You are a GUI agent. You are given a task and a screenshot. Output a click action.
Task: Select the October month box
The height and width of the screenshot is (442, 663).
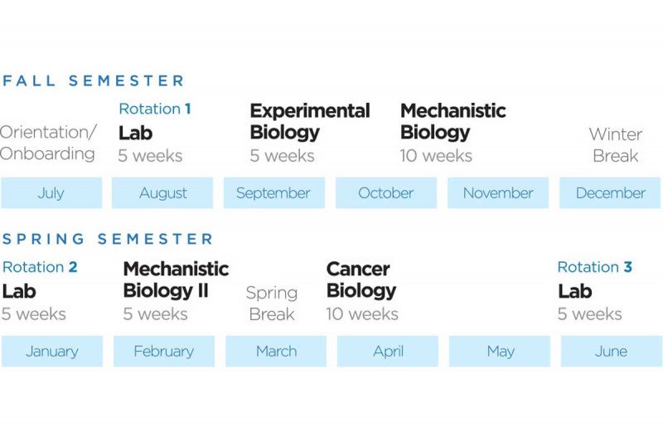(385, 193)
